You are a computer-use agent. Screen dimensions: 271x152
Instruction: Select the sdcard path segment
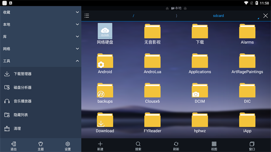pos(218,16)
